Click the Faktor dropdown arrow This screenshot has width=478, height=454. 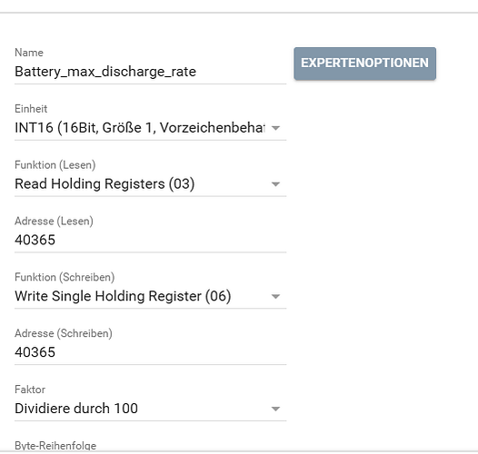[x=275, y=409]
